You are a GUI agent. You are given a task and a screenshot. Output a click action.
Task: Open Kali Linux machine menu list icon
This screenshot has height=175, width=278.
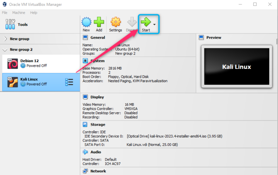pos(69,82)
